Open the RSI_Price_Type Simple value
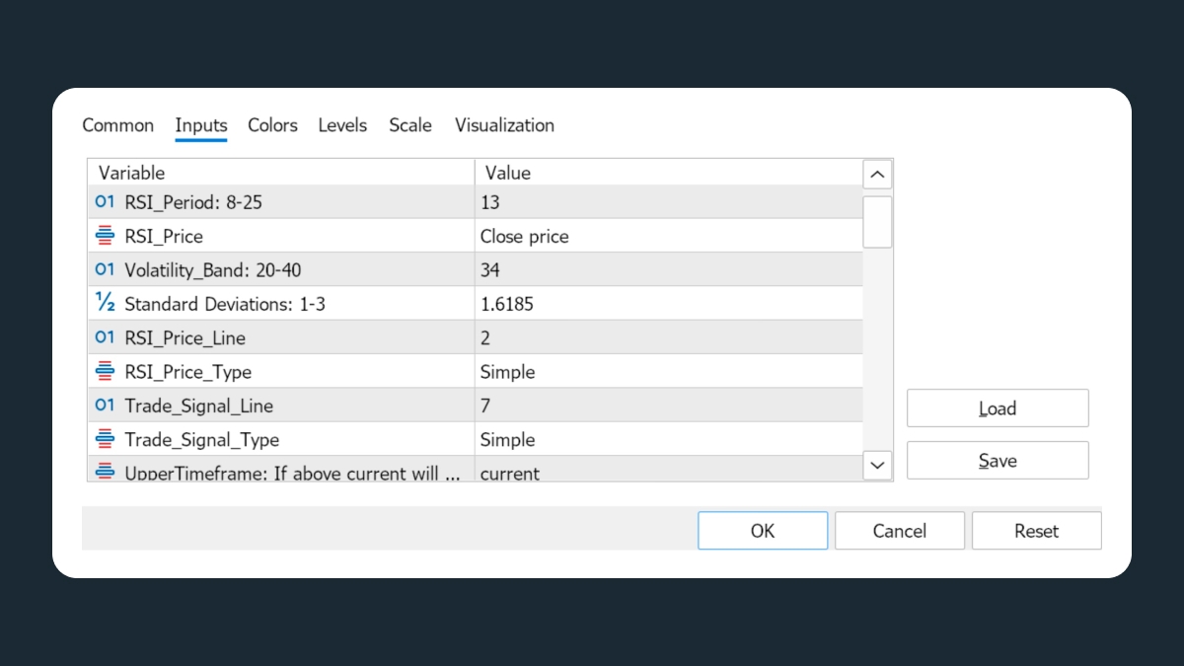 (668, 371)
